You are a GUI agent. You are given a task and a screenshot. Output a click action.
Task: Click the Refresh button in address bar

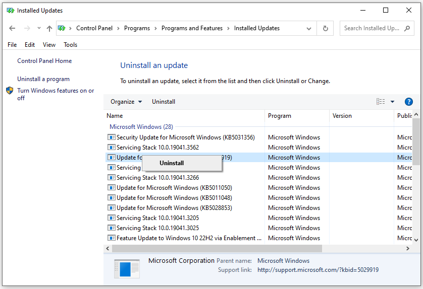pos(326,28)
